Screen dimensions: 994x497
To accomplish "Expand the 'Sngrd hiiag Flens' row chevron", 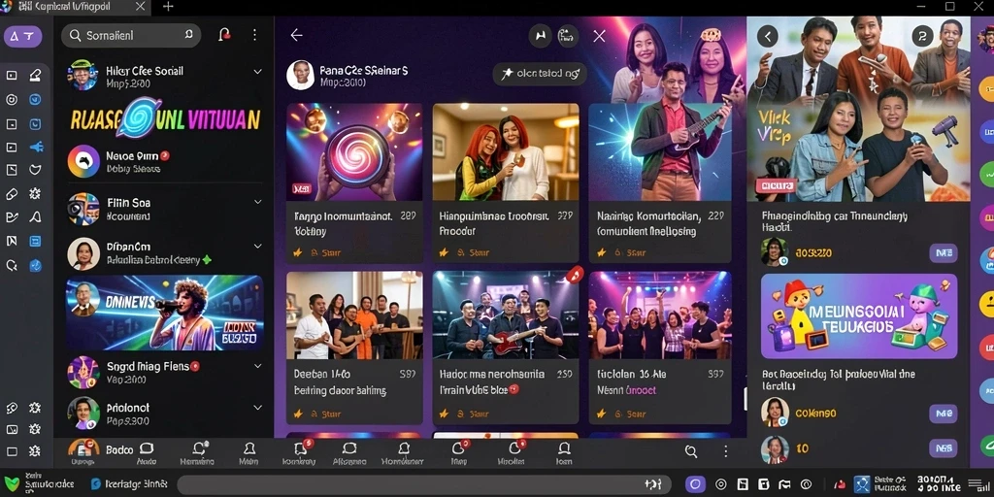I will point(257,366).
